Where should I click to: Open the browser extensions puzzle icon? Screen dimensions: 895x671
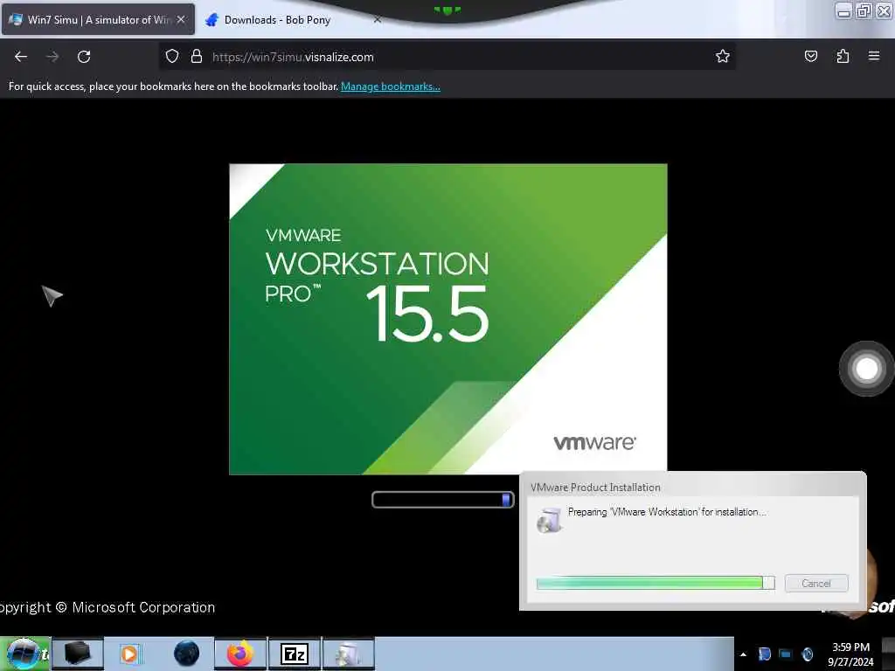(843, 56)
